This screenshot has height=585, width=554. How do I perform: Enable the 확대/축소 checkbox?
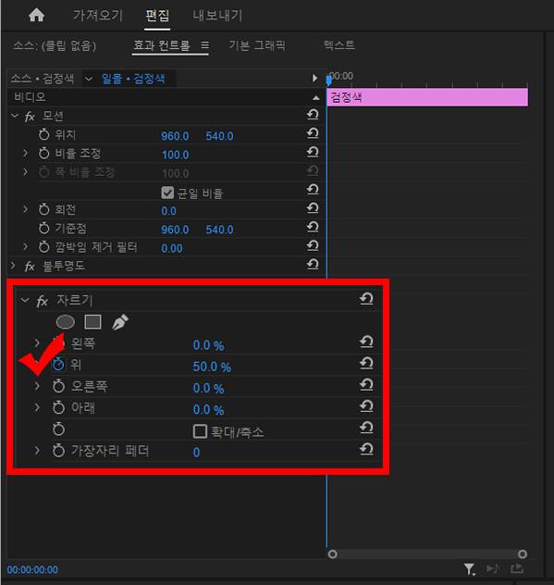coord(200,431)
